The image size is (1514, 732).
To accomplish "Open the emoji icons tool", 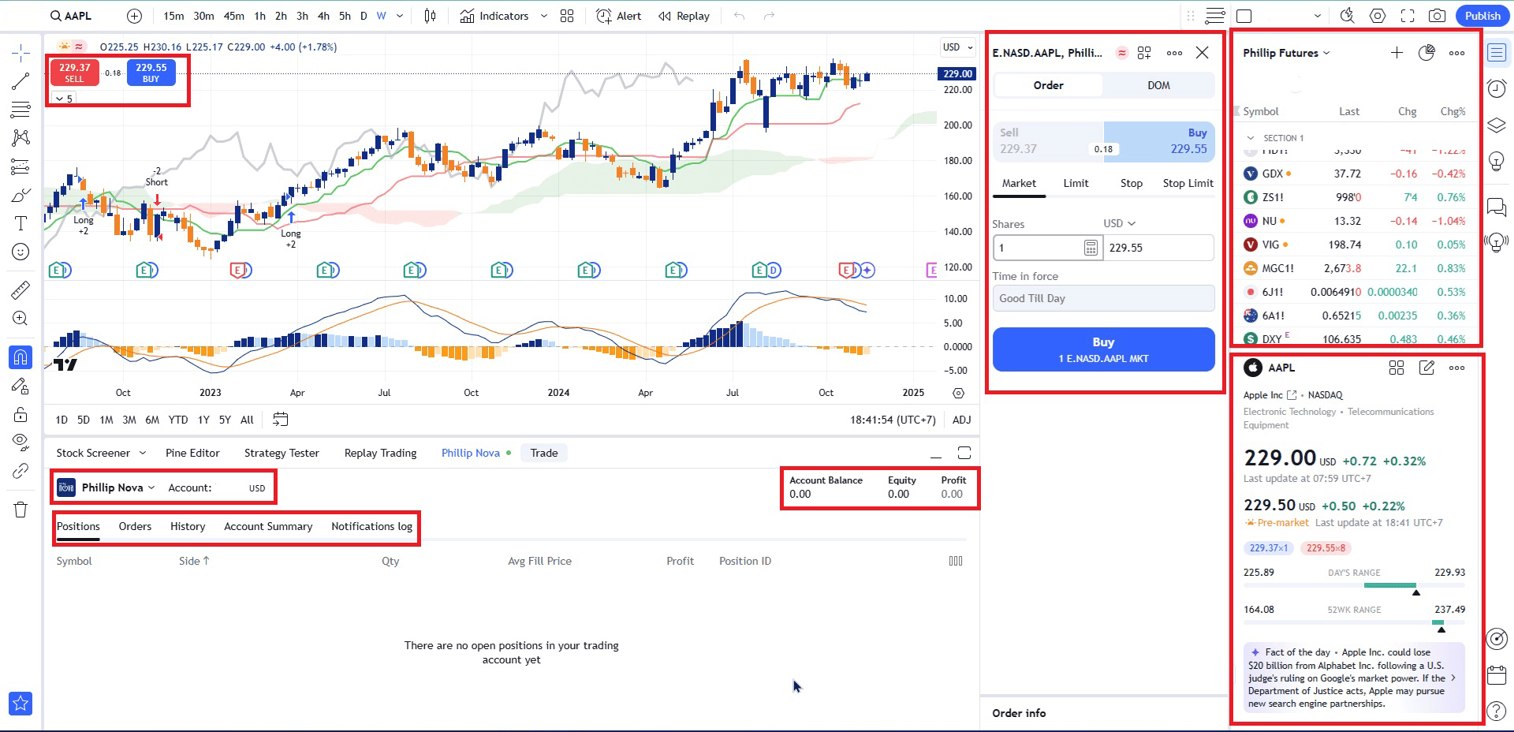I will tap(21, 252).
